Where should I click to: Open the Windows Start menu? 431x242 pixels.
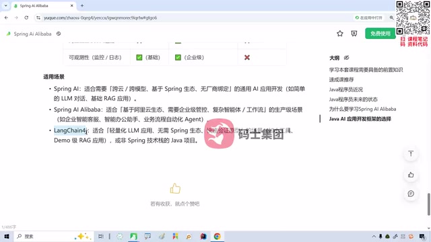[7, 236]
